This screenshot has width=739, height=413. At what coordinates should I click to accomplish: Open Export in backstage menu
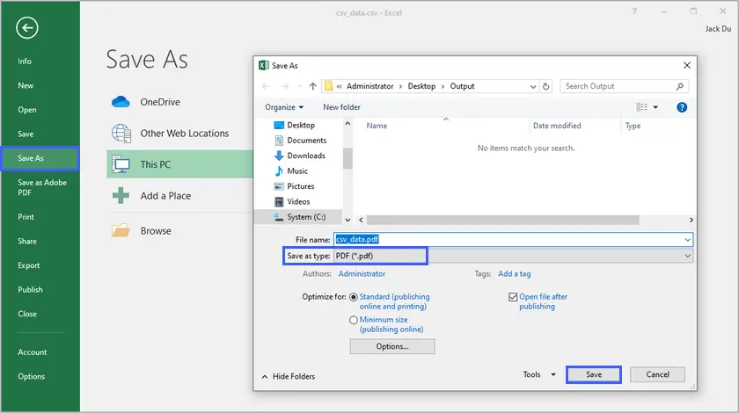click(x=29, y=265)
